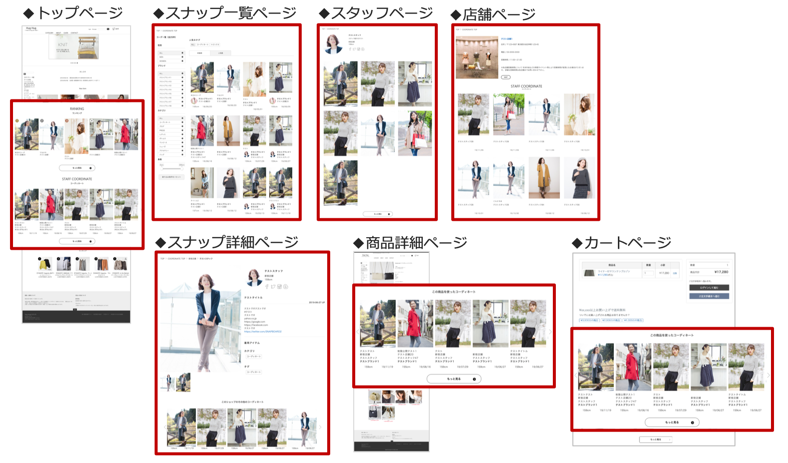The image size is (788, 463).
Task: Click もっと見る button in cart coordinate section
Action: pyautogui.click(x=671, y=423)
